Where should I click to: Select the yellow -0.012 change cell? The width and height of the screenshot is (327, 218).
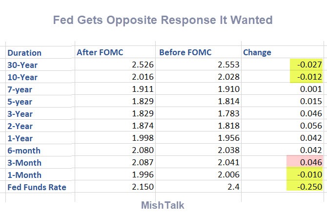pyautogui.click(x=307, y=77)
